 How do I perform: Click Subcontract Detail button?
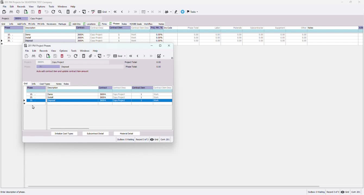pyautogui.click(x=95, y=134)
